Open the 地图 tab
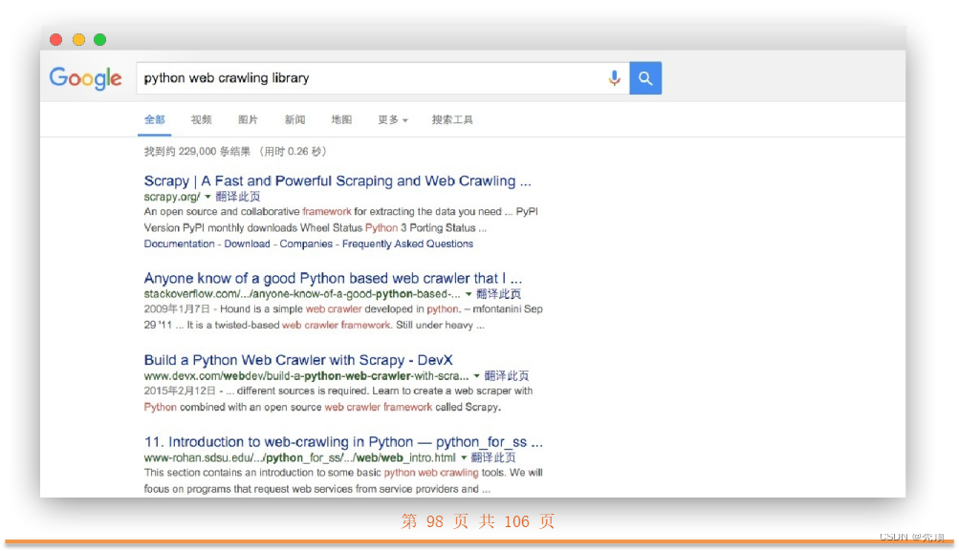 click(341, 119)
